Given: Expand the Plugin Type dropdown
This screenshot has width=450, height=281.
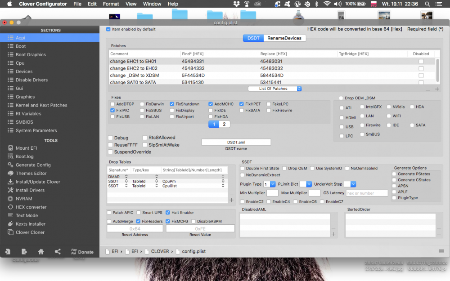Looking at the screenshot, I should click(x=270, y=184).
